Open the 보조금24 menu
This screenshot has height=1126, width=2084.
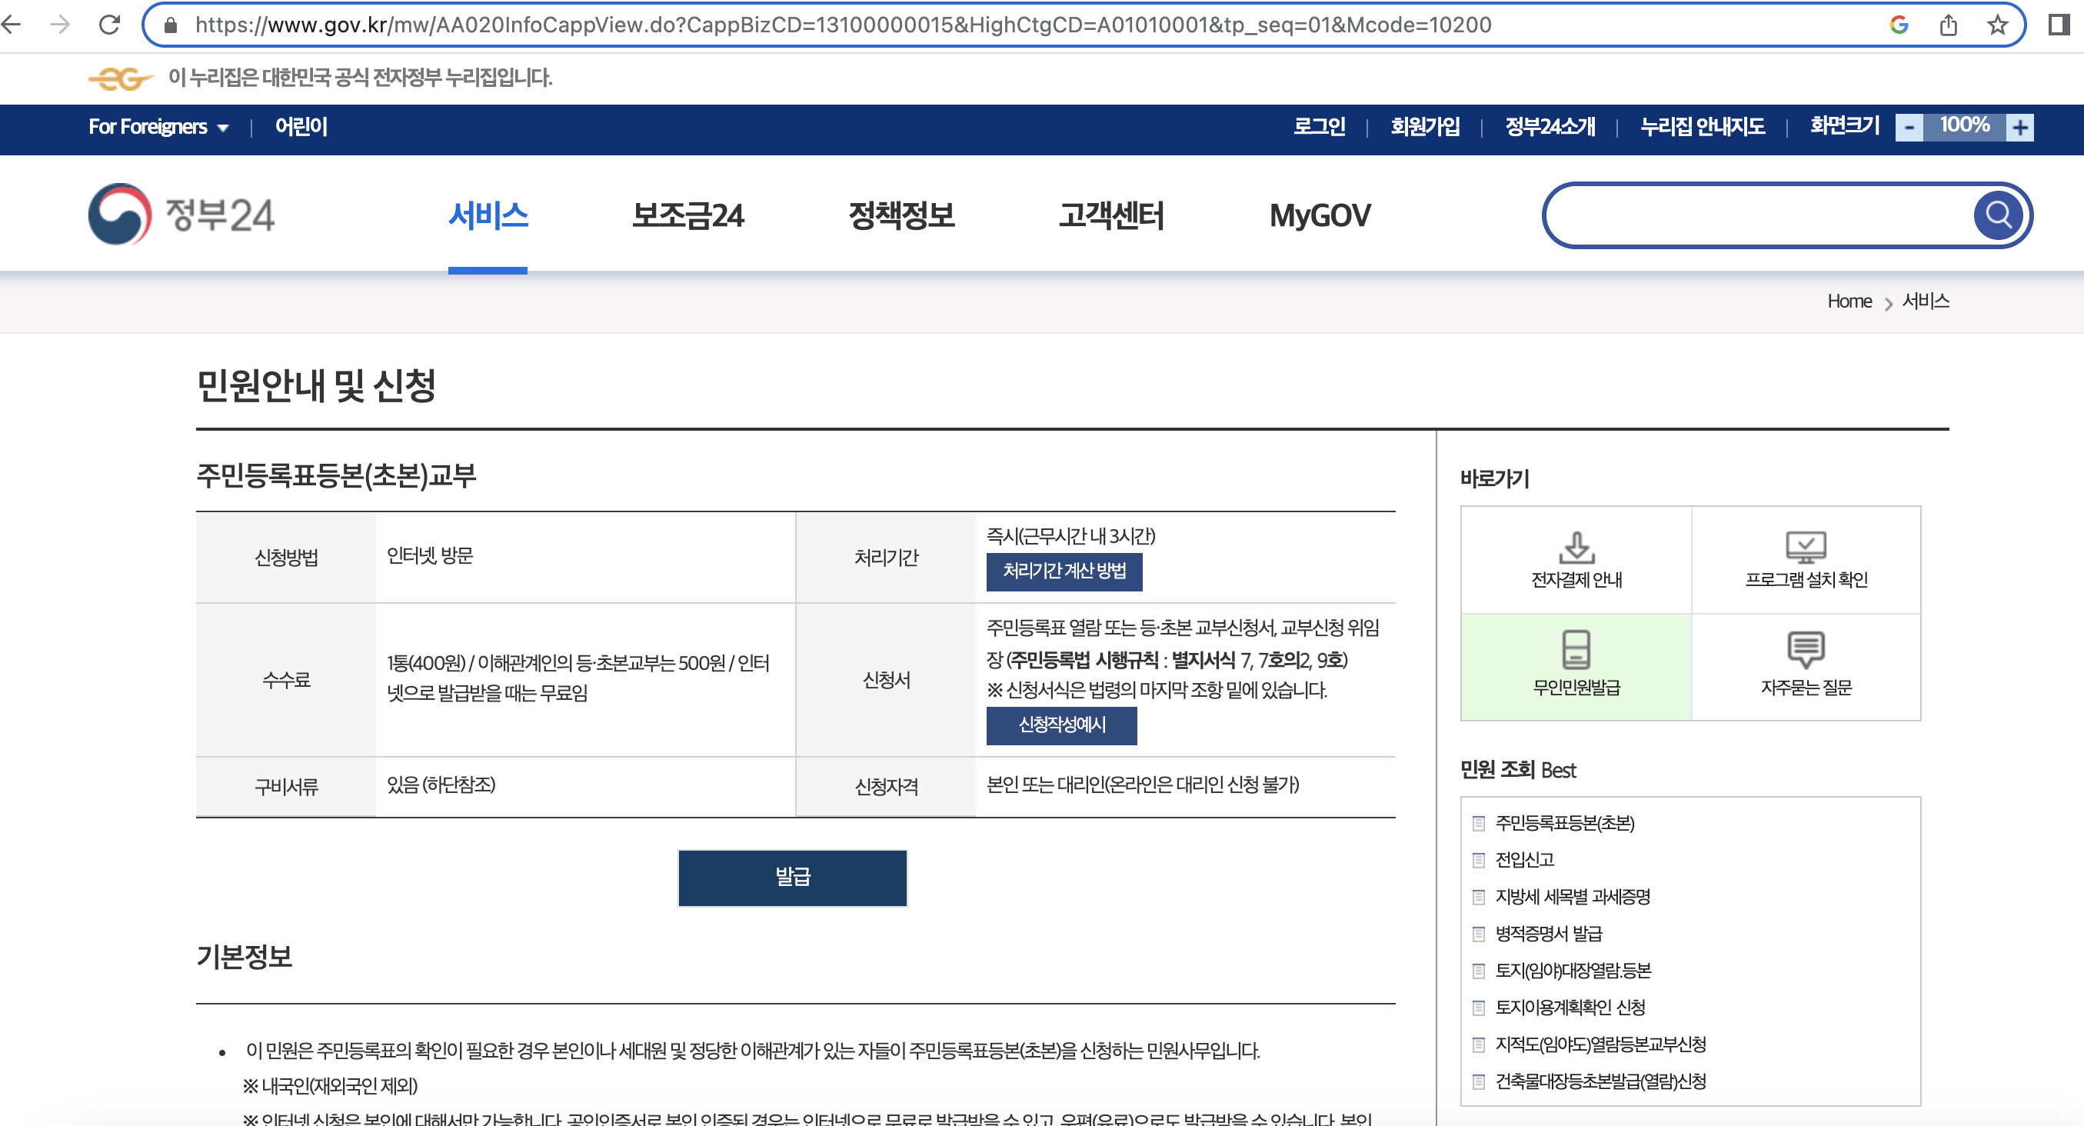click(x=687, y=216)
